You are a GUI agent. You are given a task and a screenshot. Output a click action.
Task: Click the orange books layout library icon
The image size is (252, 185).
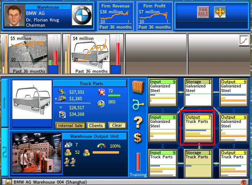point(138,87)
